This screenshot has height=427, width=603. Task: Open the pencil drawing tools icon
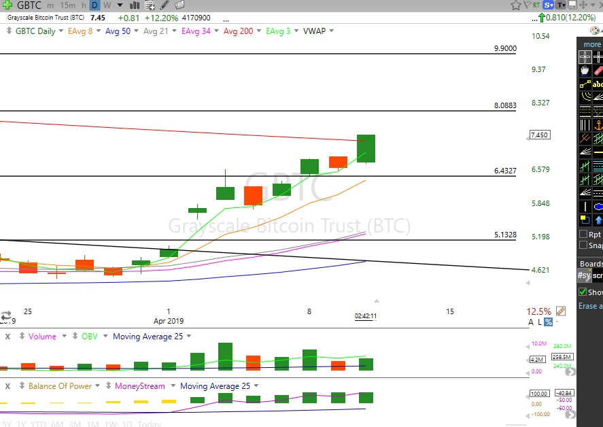[x=165, y=5]
